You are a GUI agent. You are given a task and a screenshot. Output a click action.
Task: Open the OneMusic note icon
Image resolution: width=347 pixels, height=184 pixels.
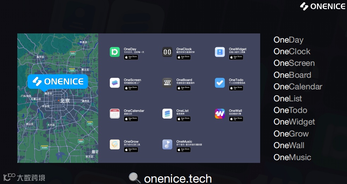pos(167,145)
